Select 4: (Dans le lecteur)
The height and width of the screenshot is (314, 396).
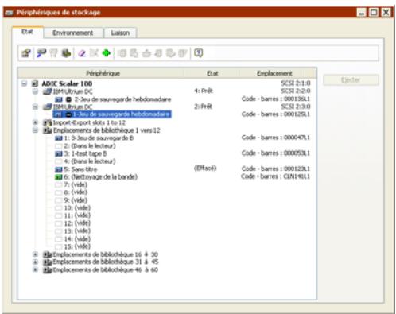(90, 161)
